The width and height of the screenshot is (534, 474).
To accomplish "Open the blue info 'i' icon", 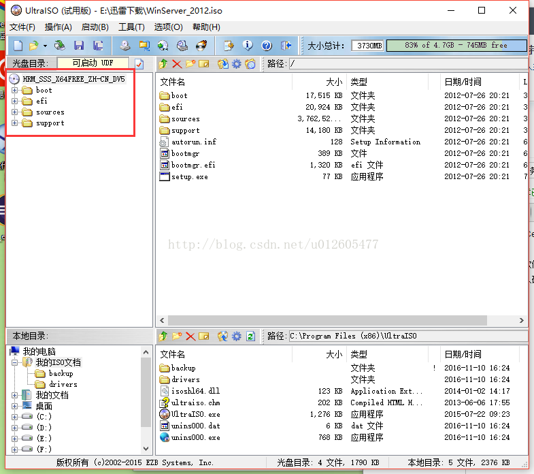I will pos(248,46).
